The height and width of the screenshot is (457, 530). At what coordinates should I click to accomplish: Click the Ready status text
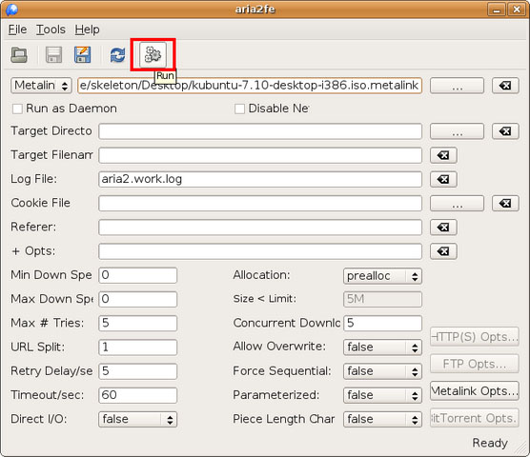tap(490, 443)
